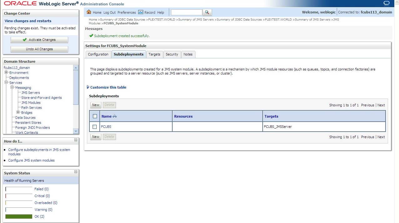399x223 pixels.
Task: Minimize the System Status panel
Action: point(76,172)
